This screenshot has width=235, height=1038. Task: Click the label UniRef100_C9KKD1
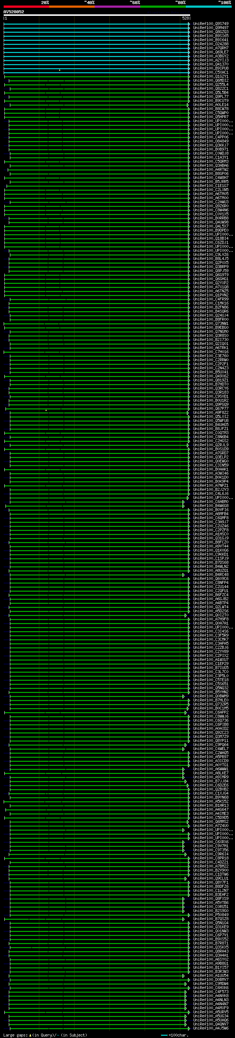click(211, 555)
